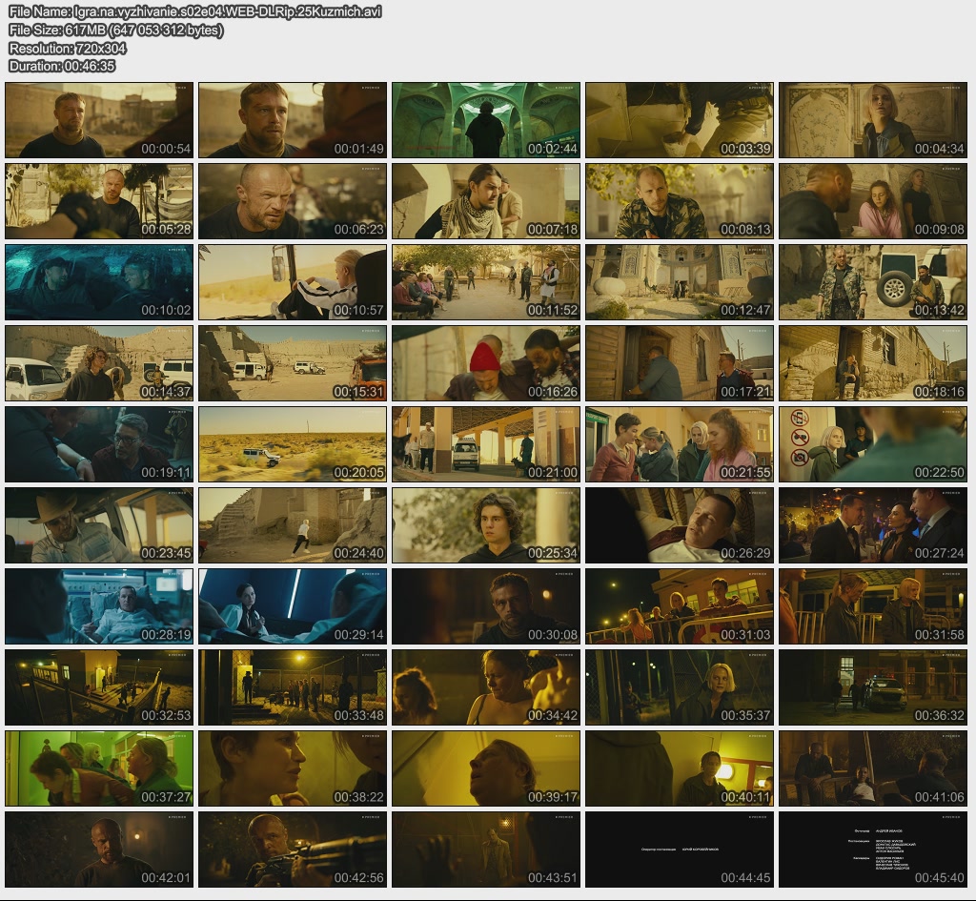Click the rifle-aiming frame at 00:42:56
Viewport: 976px width, 901px height.
click(x=293, y=850)
